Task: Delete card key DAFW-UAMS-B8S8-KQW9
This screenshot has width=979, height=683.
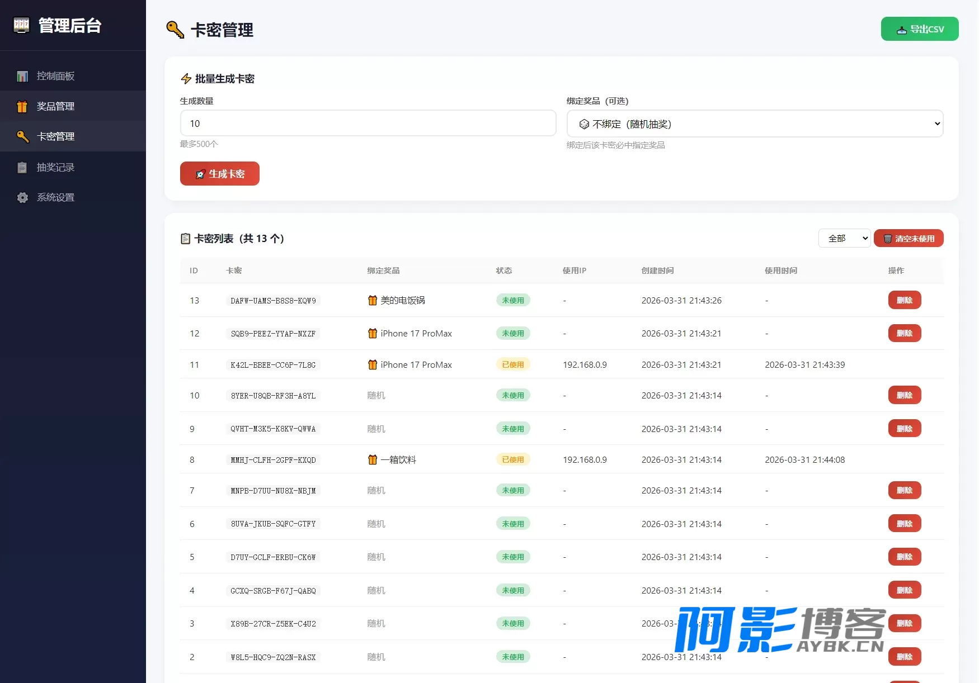Action: tap(905, 300)
